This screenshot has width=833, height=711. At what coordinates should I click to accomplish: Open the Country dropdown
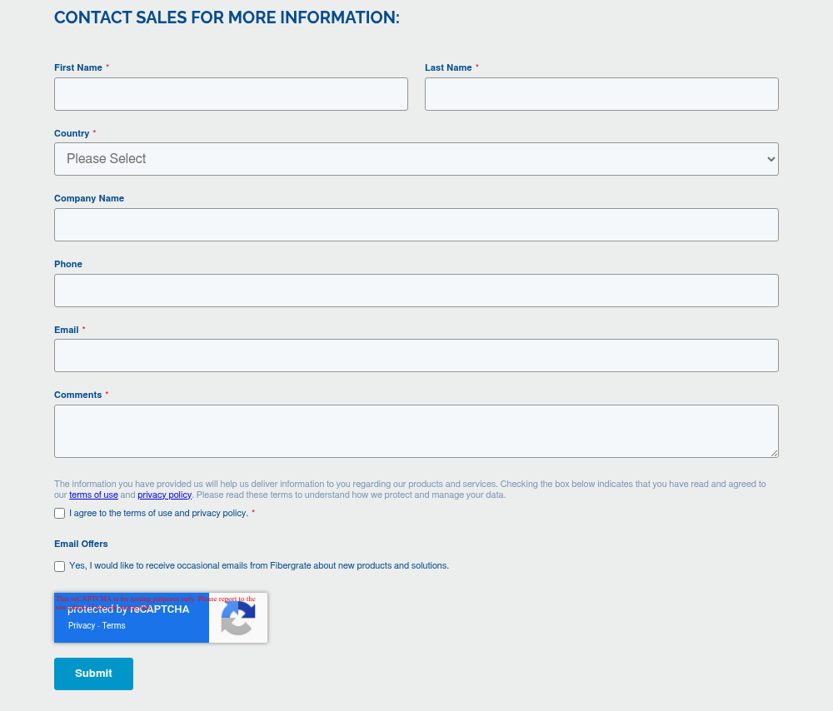(x=416, y=159)
